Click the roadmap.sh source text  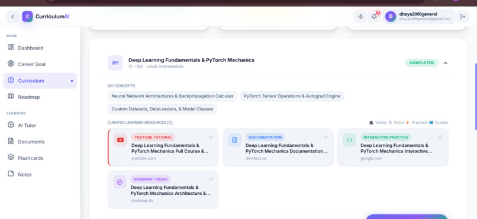[142, 201]
